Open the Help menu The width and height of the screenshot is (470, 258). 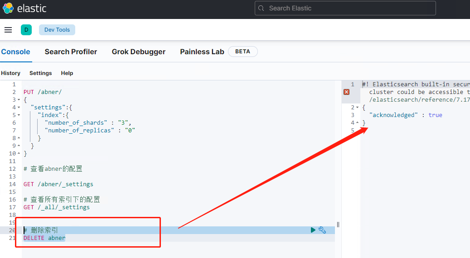point(67,73)
